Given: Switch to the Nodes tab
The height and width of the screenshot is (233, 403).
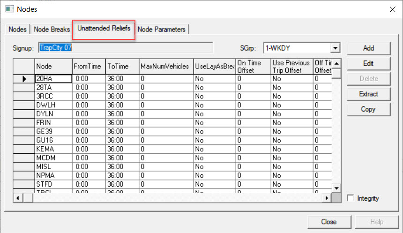Looking at the screenshot, I should coord(18,30).
